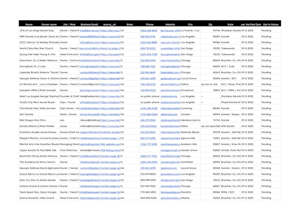Image resolution: width=300 pixels, height=203 pixels.
Task: Select the 'BJJ / Judo' style cell
Action: [231, 66]
